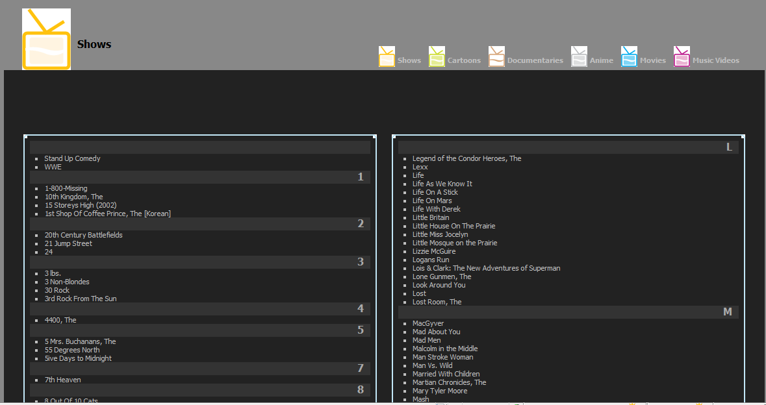Image resolution: width=766 pixels, height=405 pixels.
Task: Open Mary Tyler Moore link
Action: tap(440, 391)
